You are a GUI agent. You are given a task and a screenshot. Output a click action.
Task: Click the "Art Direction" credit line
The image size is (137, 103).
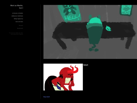(18, 13)
